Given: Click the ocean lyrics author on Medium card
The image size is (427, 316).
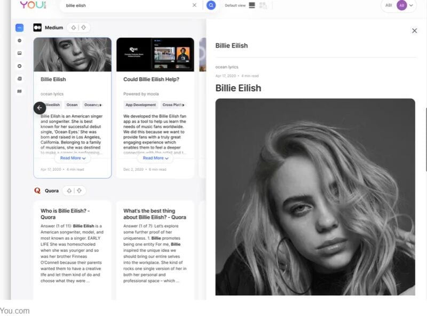Looking at the screenshot, I should pyautogui.click(x=52, y=94).
